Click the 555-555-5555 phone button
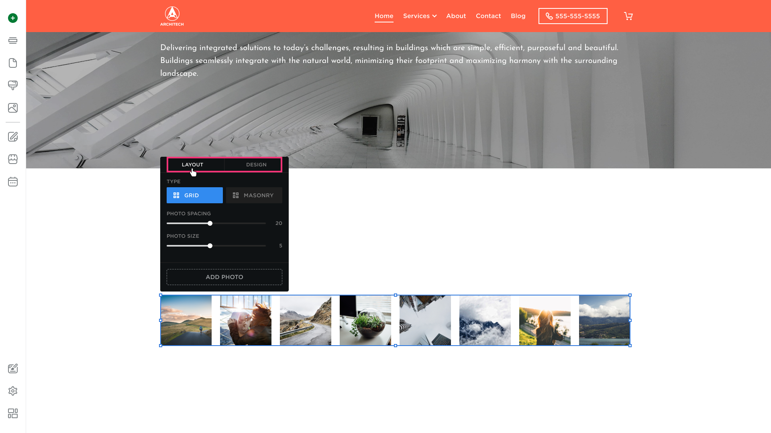The height and width of the screenshot is (433, 771). tap(573, 16)
